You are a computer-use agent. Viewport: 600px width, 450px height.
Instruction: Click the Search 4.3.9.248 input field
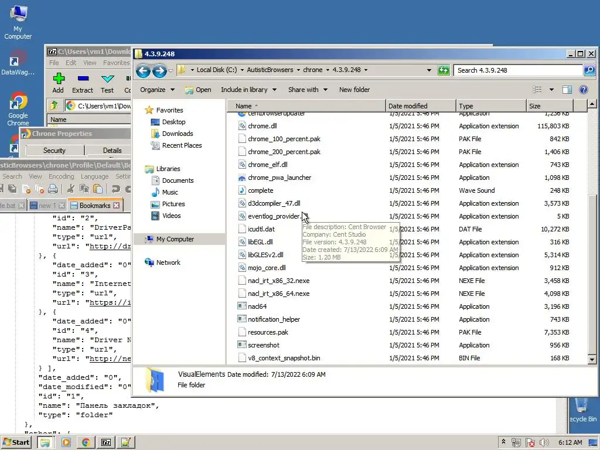[518, 70]
